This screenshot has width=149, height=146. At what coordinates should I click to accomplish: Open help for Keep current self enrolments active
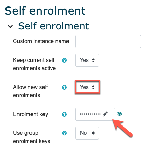pos(64,60)
